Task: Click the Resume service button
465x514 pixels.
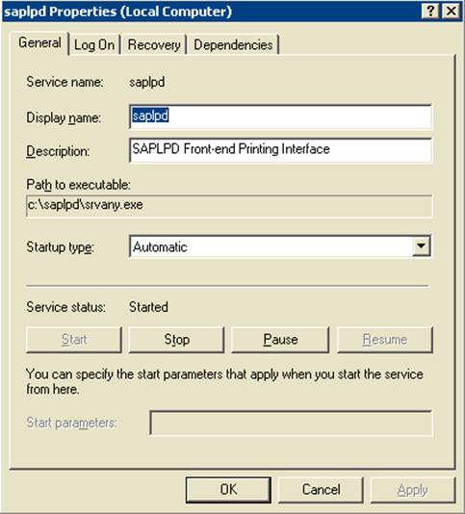Action: (x=385, y=340)
